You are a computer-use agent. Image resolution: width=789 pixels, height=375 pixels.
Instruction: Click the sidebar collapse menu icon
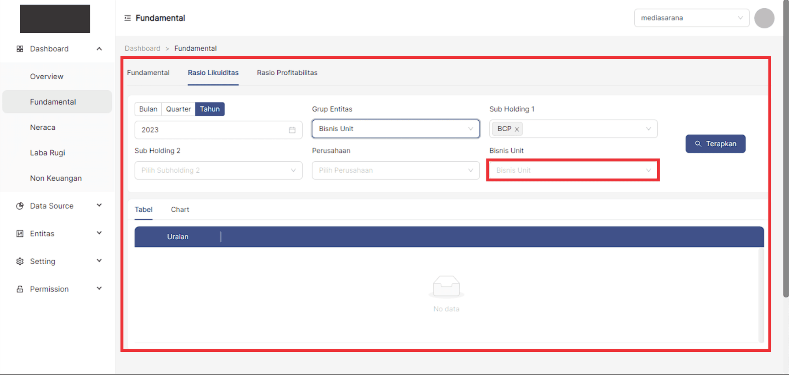[x=127, y=18]
